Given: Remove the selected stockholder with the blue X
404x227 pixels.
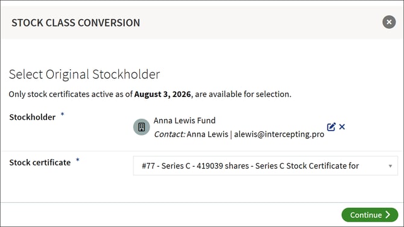Looking at the screenshot, I should (342, 127).
